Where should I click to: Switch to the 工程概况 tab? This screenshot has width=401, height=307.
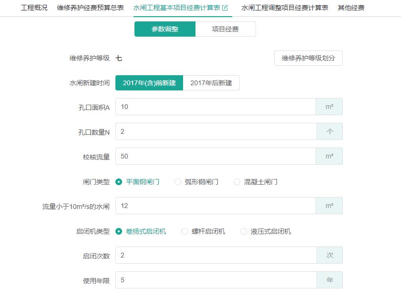(34, 8)
